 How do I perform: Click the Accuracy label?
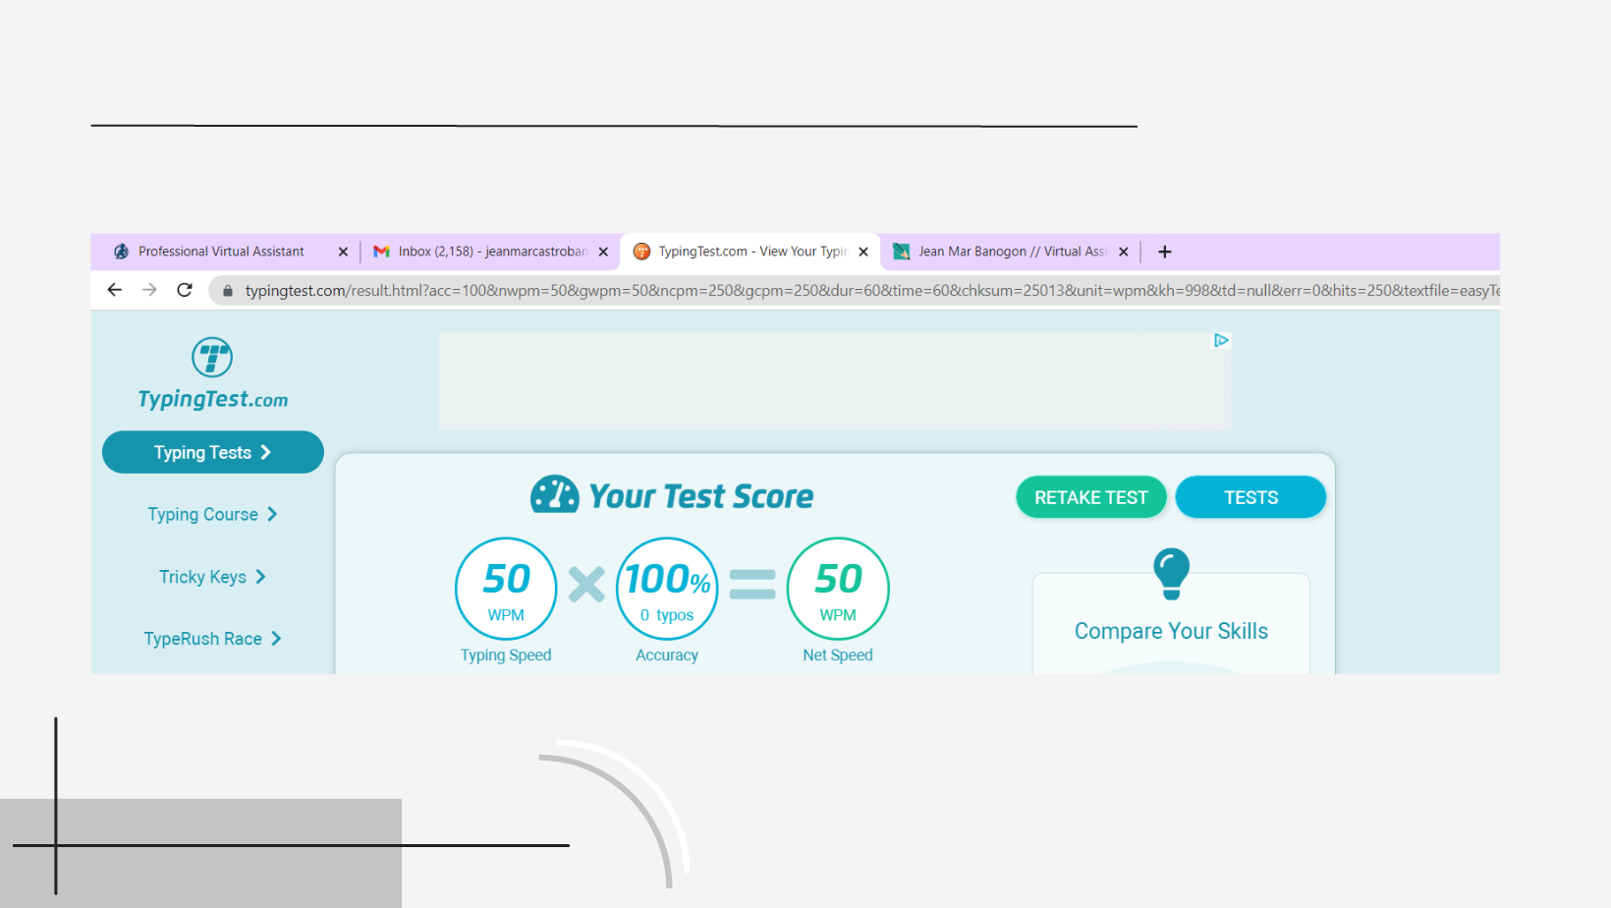(667, 655)
